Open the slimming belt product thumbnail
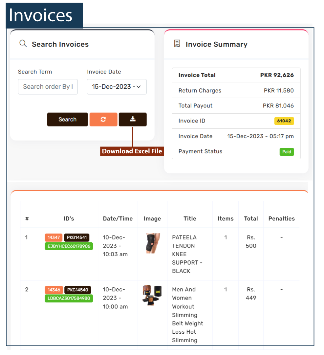This screenshot has height=355, width=324. [x=152, y=295]
